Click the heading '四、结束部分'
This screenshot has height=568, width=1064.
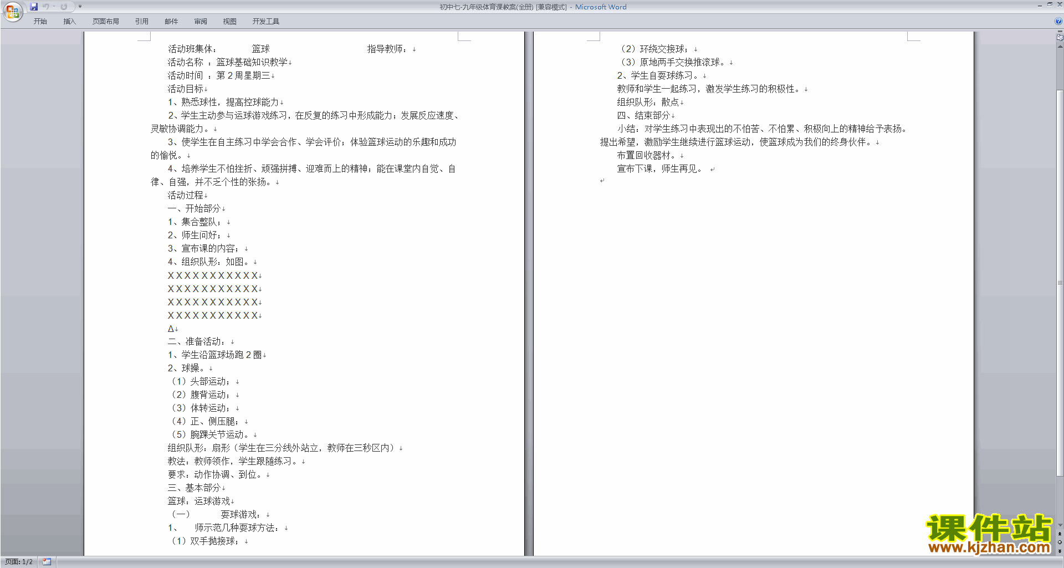pyautogui.click(x=644, y=115)
